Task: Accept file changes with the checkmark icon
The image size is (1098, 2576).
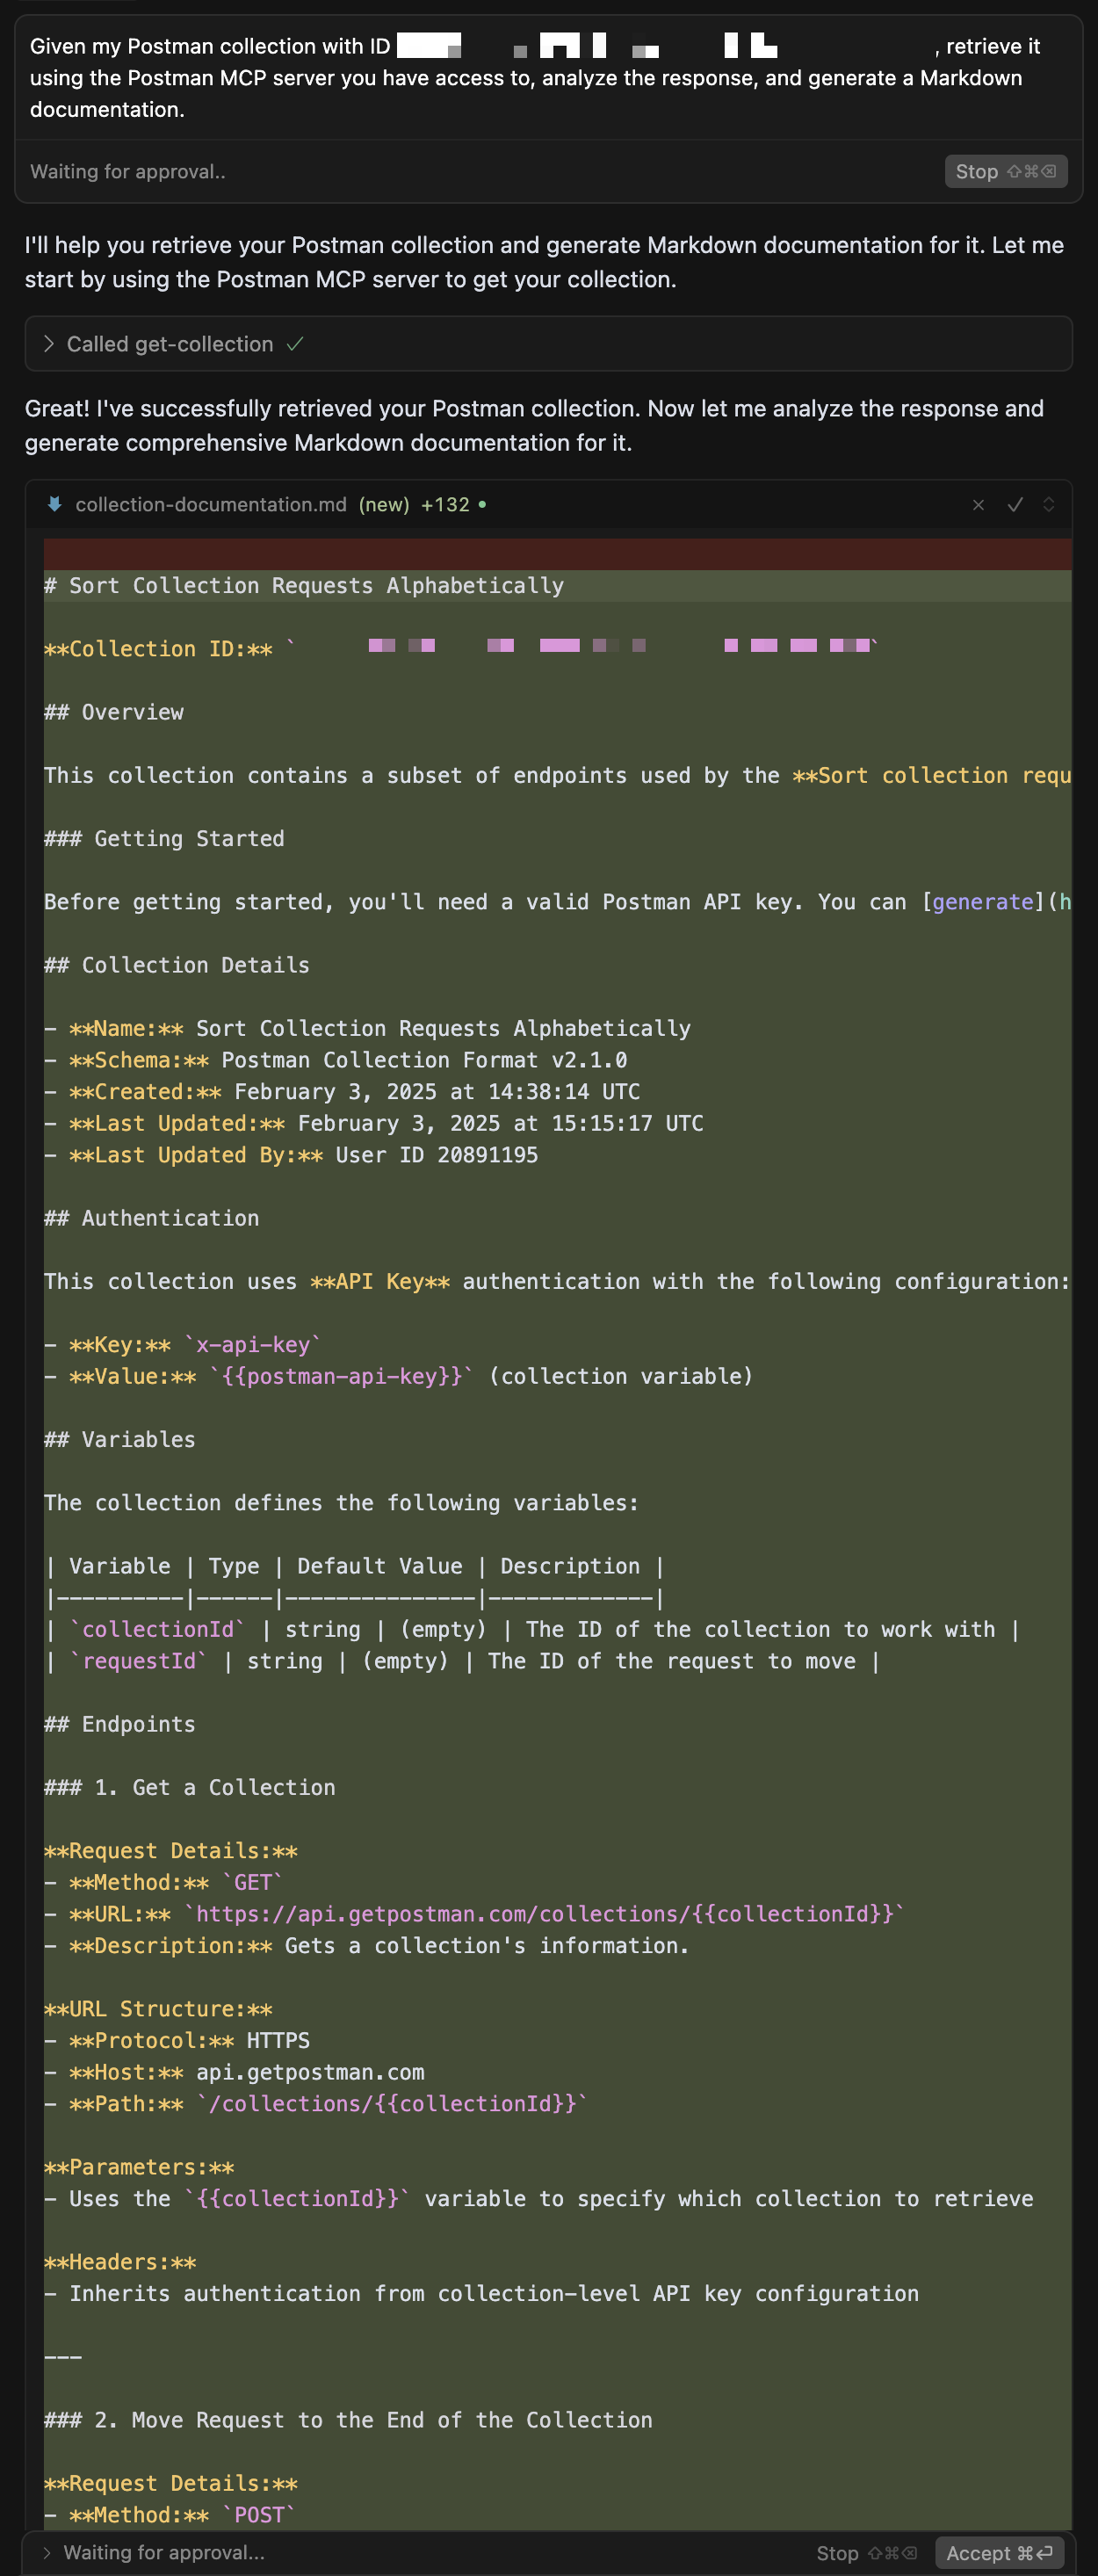Action: point(1014,505)
